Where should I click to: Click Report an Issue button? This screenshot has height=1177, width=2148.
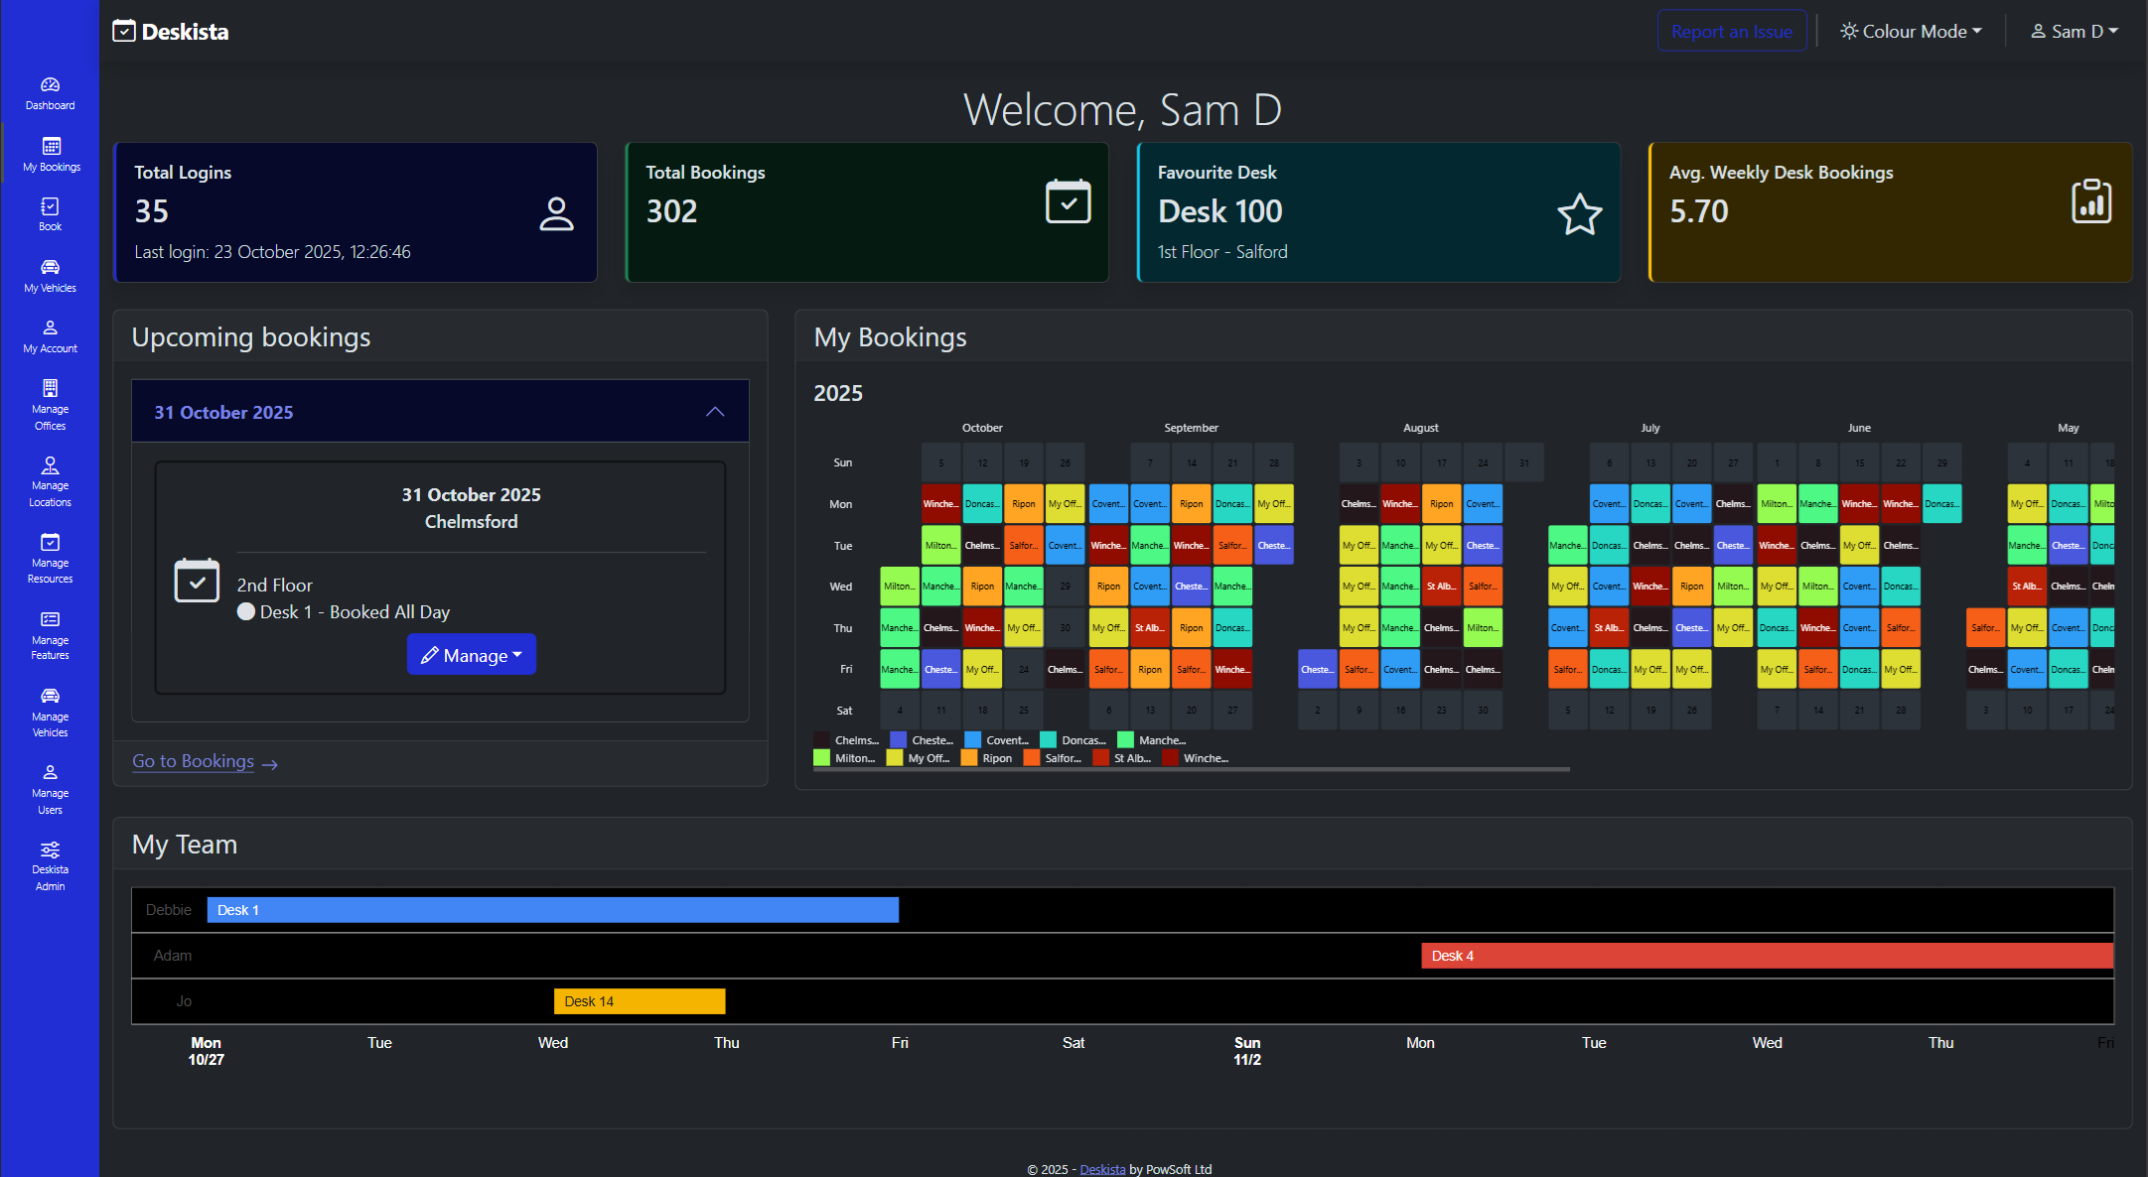pyautogui.click(x=1731, y=32)
